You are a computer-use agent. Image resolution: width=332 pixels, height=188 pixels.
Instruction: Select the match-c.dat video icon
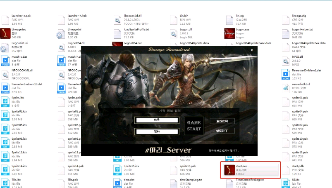[x=5, y=61]
